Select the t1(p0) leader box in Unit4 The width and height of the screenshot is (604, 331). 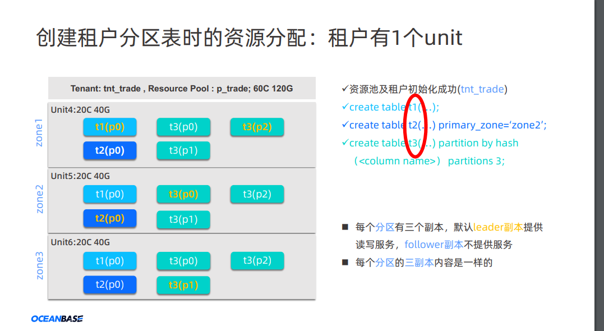pos(110,127)
